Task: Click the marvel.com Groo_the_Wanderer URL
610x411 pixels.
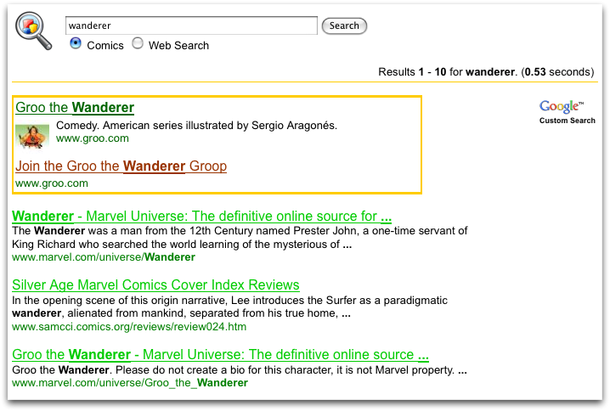Action: (130, 383)
